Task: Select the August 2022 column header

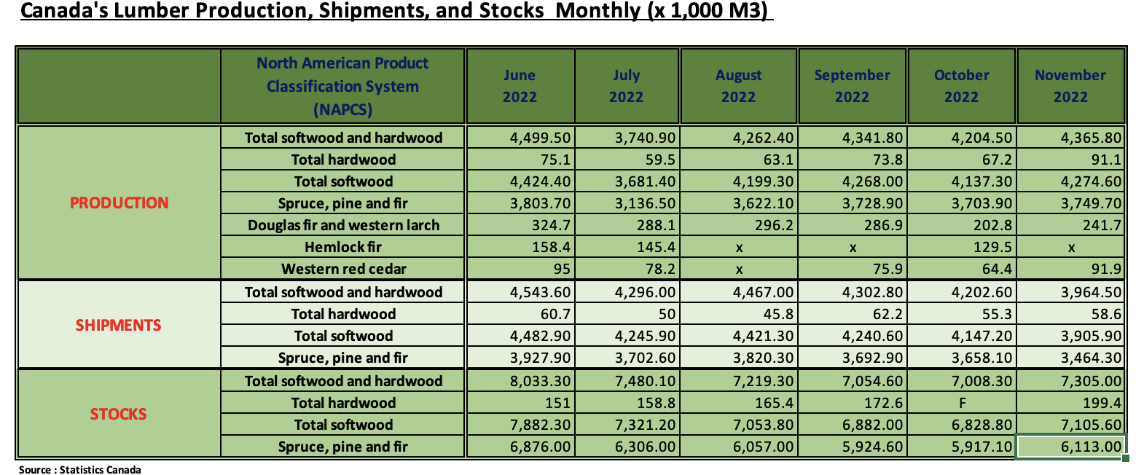Action: click(x=738, y=86)
